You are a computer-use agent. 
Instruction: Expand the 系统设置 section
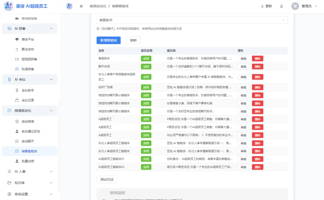click(x=29, y=194)
